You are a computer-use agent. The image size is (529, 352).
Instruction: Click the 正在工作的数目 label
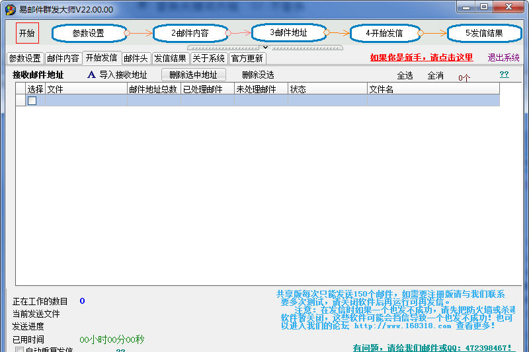[x=40, y=301]
